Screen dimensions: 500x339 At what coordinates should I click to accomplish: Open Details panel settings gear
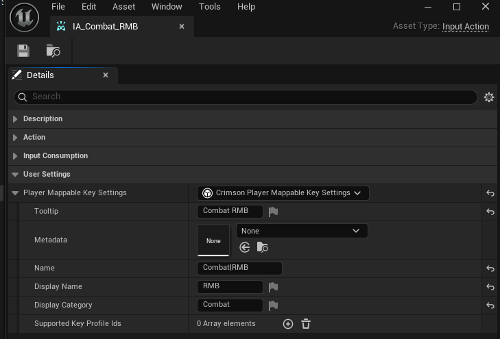(x=489, y=97)
